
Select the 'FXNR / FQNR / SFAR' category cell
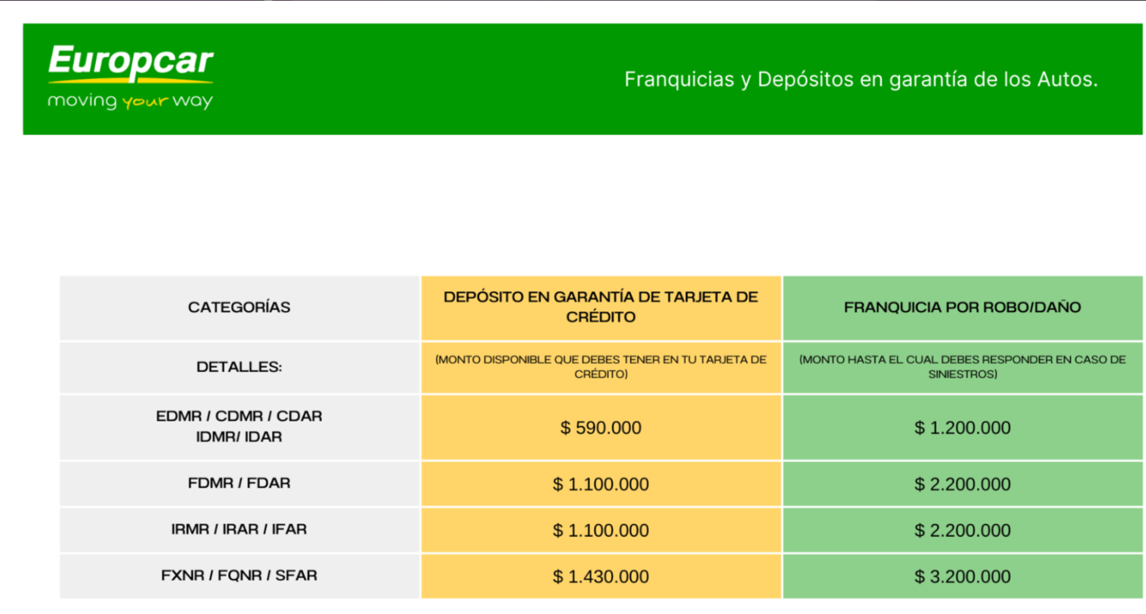click(x=239, y=576)
